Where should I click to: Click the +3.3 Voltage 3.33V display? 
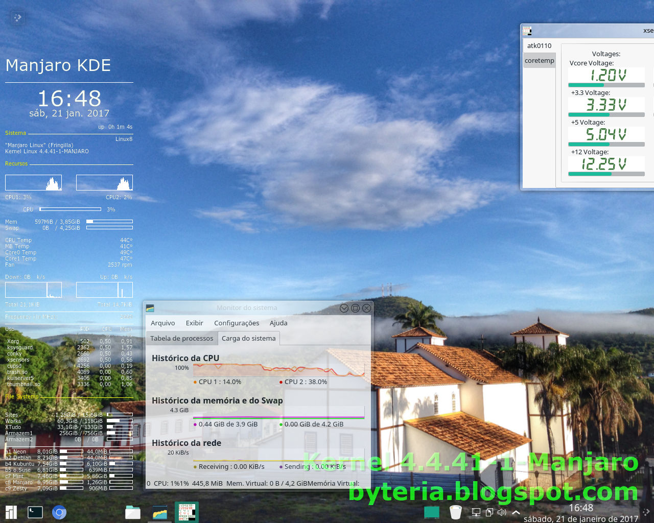[x=606, y=105]
